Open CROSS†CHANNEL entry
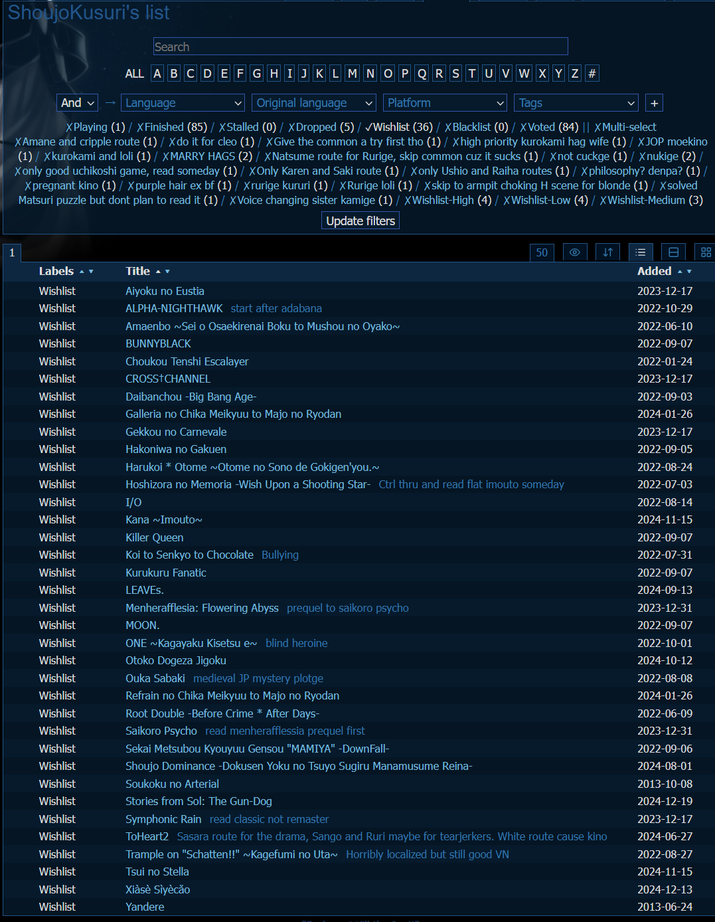This screenshot has width=715, height=922. (168, 379)
